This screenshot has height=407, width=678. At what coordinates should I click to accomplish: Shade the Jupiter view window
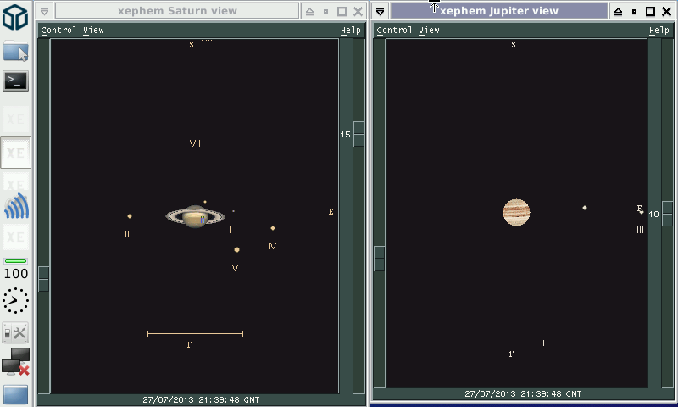(619, 12)
